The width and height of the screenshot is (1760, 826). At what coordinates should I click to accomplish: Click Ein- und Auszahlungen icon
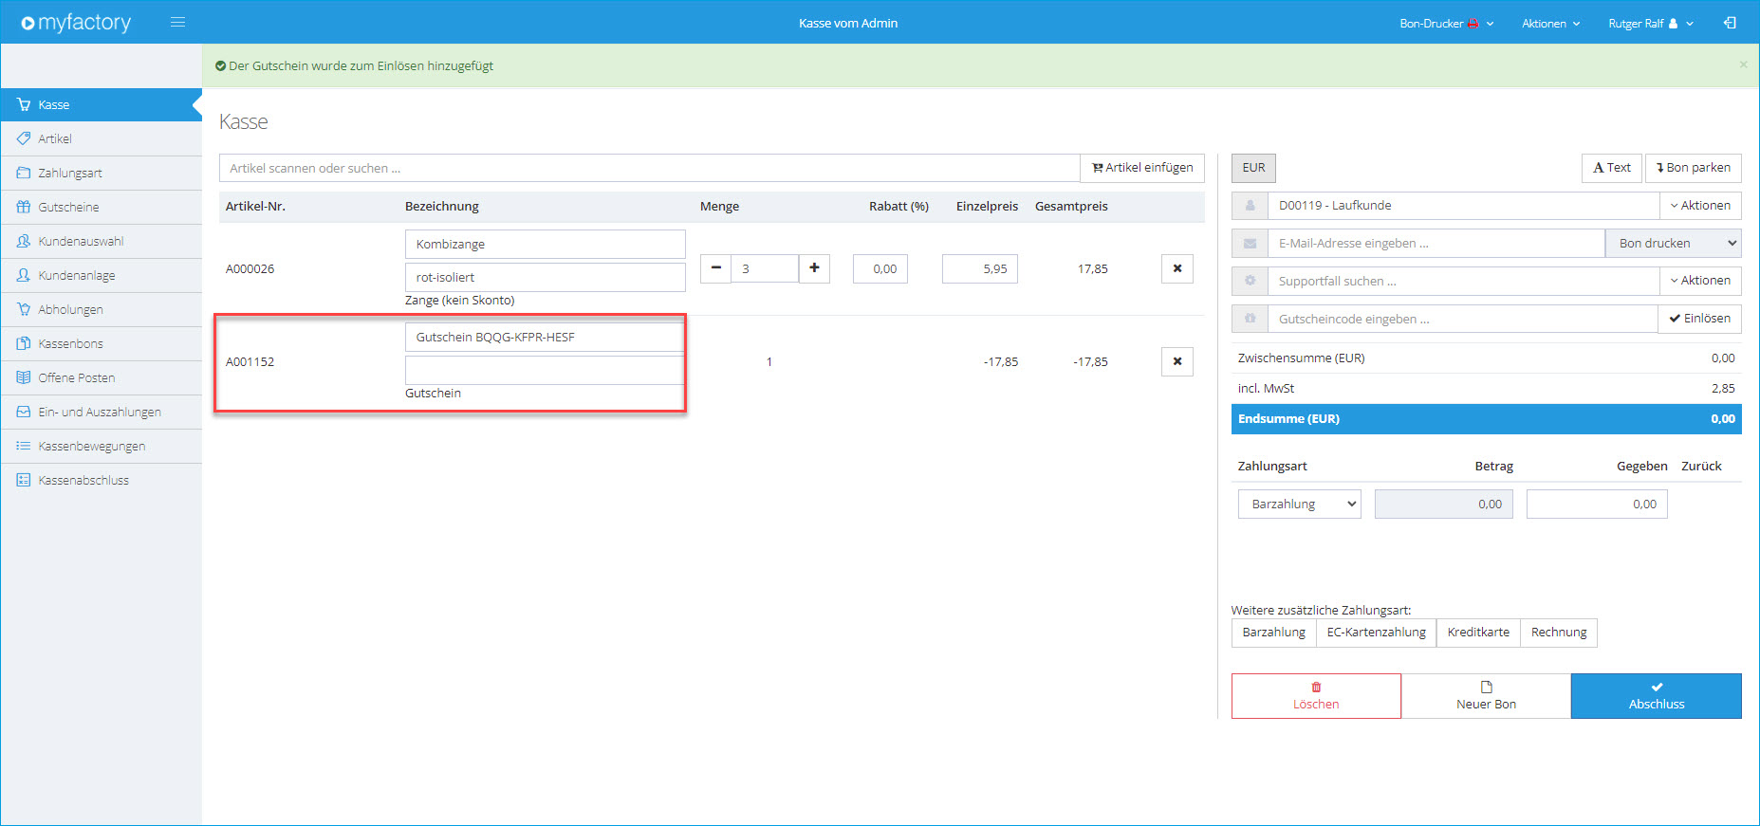24,412
